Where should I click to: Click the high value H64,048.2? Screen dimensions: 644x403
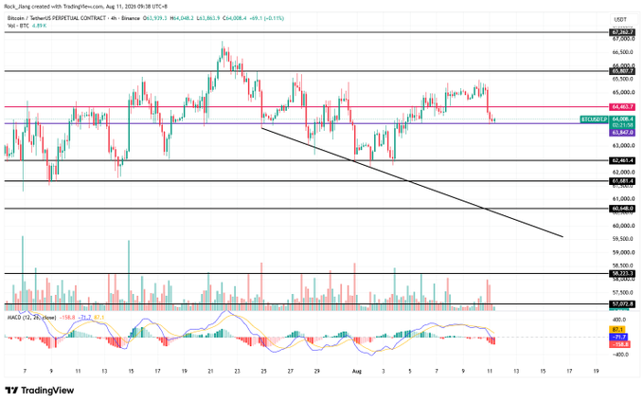pos(182,19)
